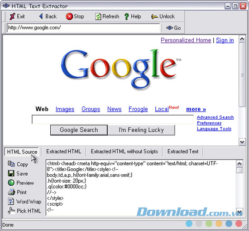Refresh the page via Refresh icon

98,16
